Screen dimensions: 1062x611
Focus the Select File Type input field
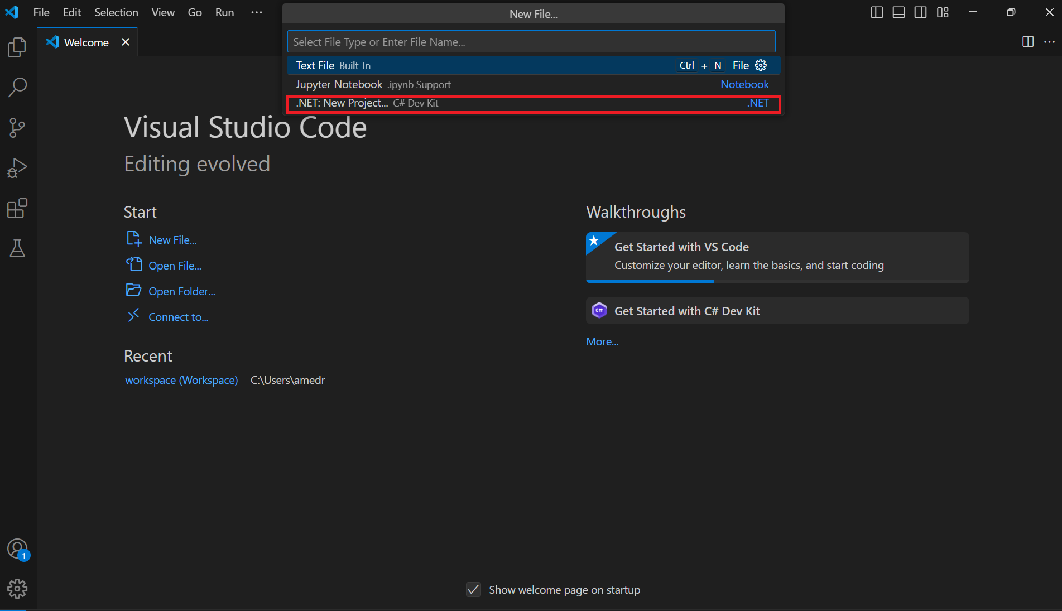(531, 42)
